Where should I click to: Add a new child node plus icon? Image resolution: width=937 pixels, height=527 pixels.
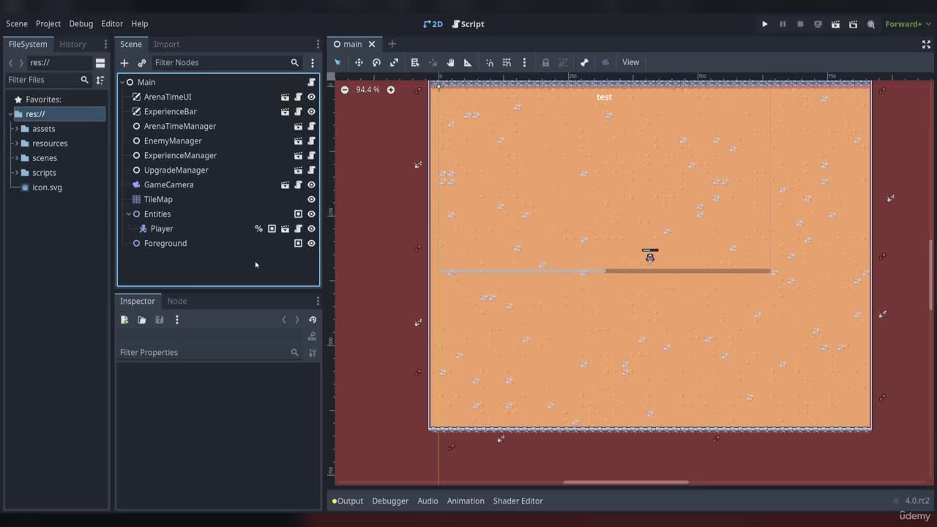[124, 63]
